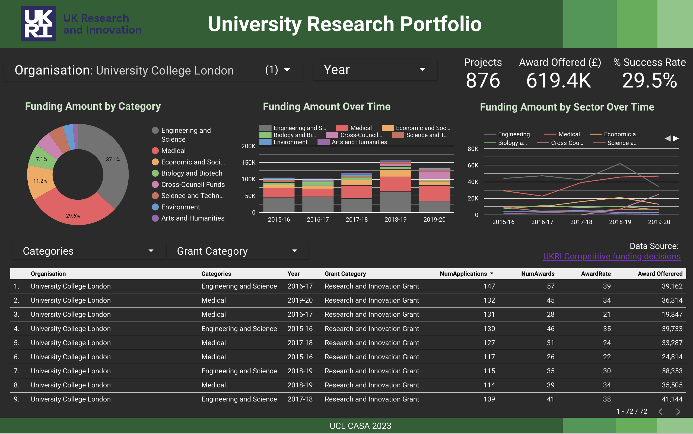Screen dimensions: 693x434
Task: Click Economic and Soci... pie legend swatch
Action: coord(155,162)
